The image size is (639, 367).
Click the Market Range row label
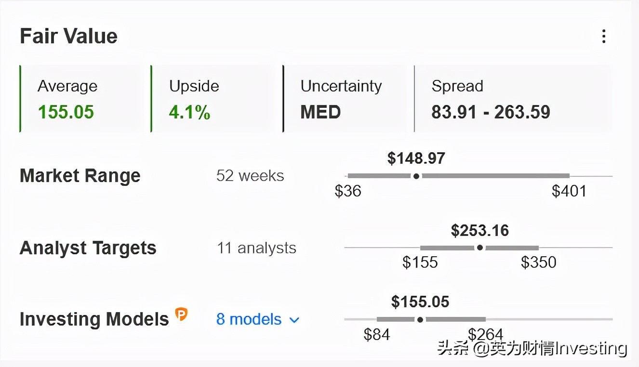click(x=80, y=176)
